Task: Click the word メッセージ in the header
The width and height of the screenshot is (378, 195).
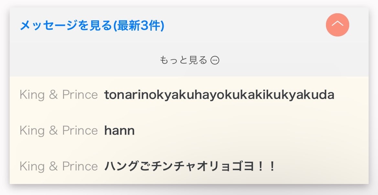Action: click(49, 25)
